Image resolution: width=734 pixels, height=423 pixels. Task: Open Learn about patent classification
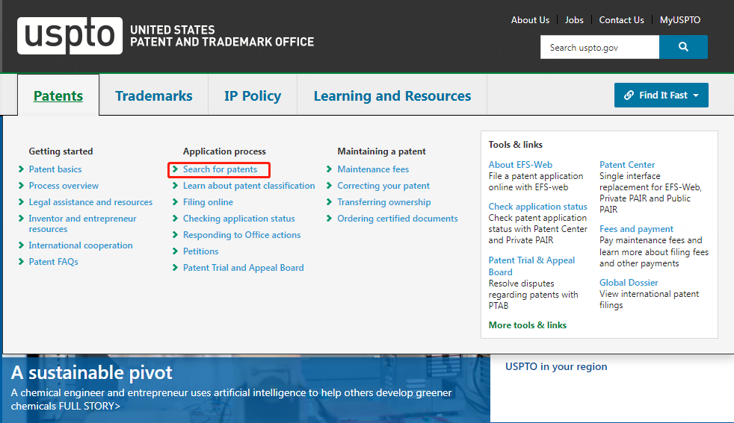249,186
